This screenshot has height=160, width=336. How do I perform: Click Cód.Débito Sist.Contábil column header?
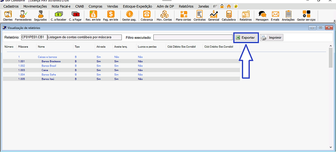click(x=182, y=47)
